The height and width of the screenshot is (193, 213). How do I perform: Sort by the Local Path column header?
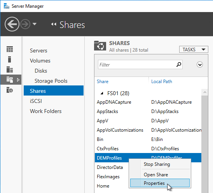(x=162, y=82)
